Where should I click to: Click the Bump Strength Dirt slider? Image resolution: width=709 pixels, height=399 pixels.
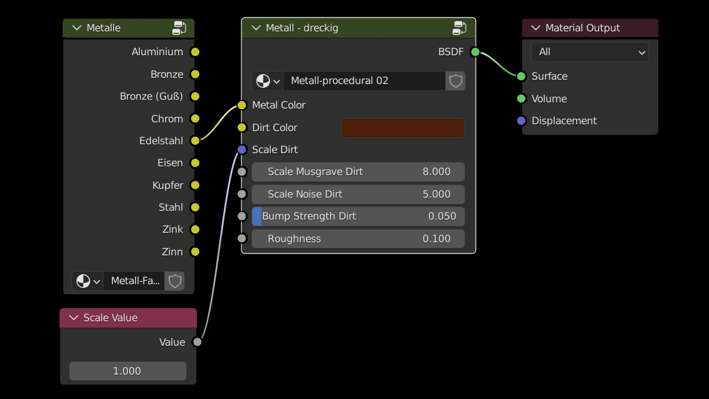358,216
